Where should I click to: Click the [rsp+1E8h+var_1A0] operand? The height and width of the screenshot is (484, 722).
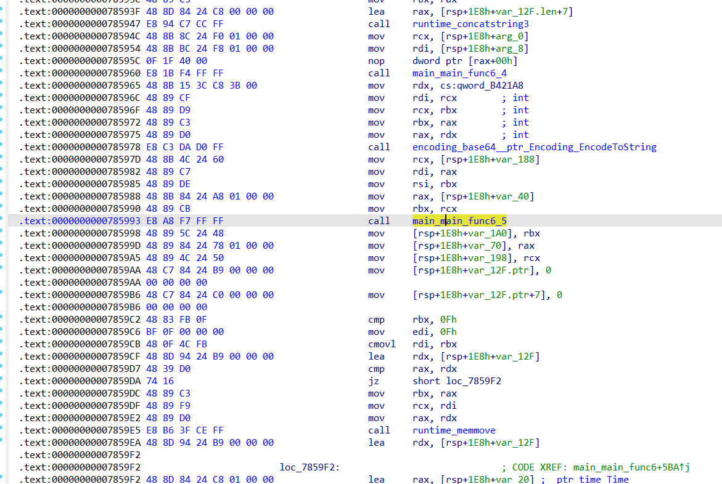pos(462,233)
